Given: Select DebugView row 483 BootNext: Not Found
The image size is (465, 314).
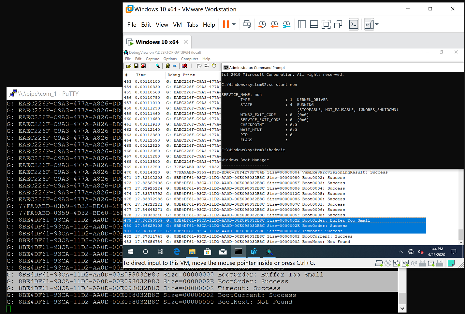Looking at the screenshot, I should click(x=274, y=242).
